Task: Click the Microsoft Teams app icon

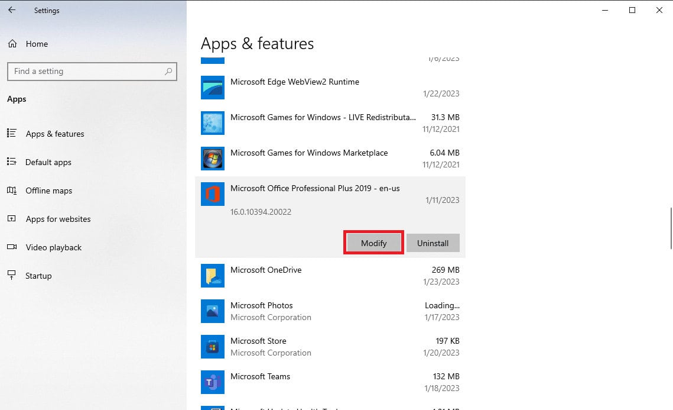Action: pos(213,382)
